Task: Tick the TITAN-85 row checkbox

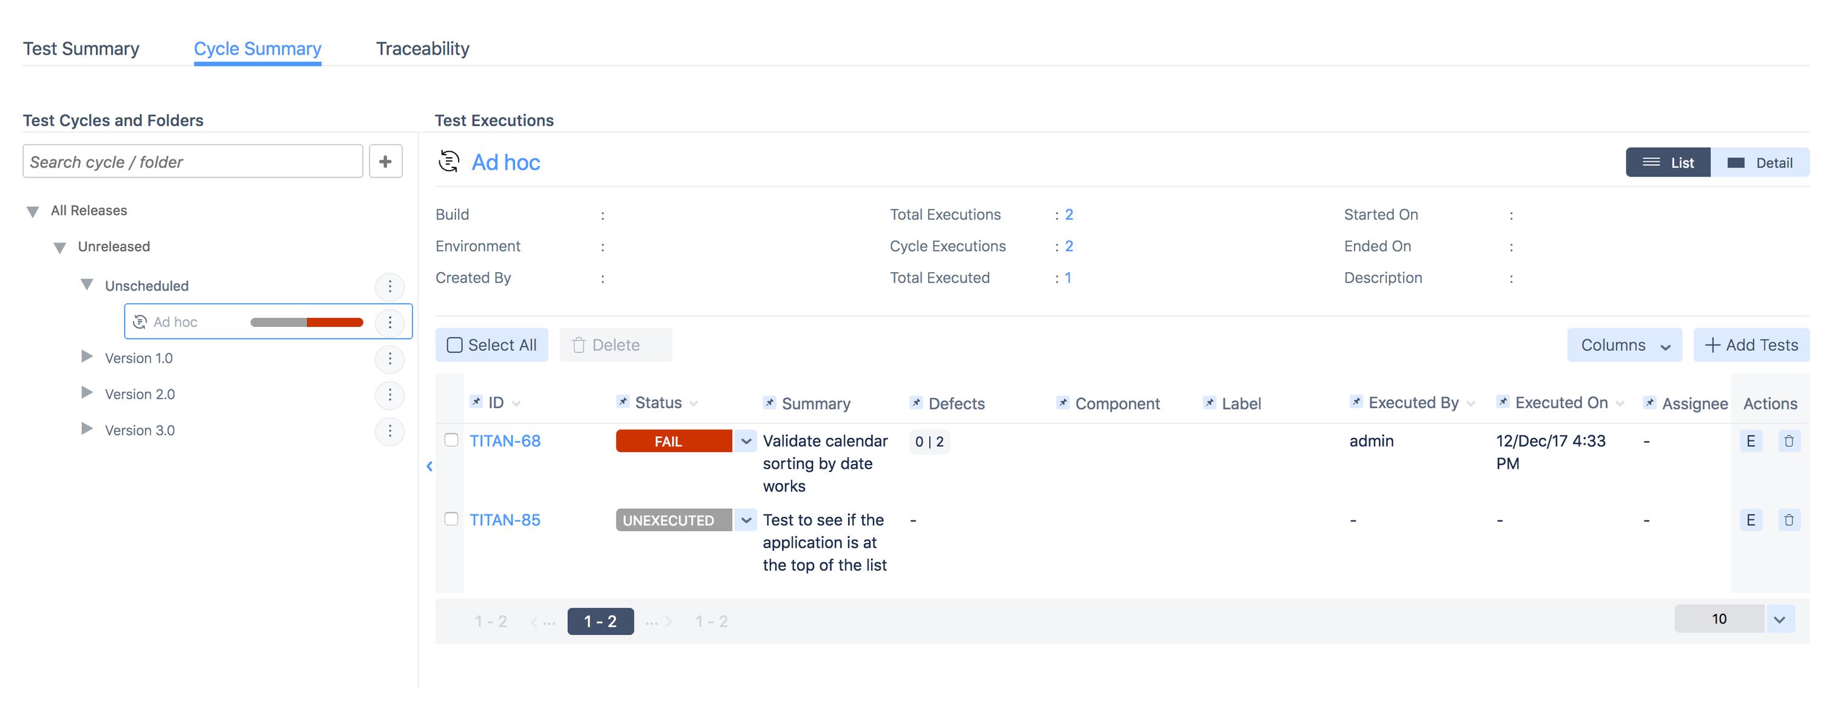Action: [451, 519]
